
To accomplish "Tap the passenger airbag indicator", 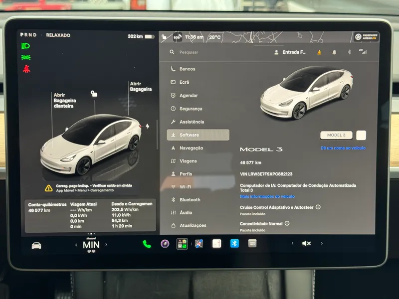I will tap(366, 37).
